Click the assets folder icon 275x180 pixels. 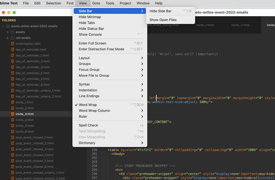pyautogui.click(x=12, y=32)
